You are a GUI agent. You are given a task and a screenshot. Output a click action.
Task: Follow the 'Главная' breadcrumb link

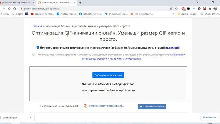click(x=37, y=26)
